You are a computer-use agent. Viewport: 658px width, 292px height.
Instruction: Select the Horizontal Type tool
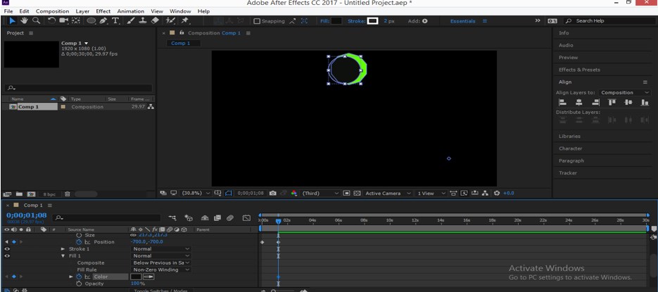[115, 20]
